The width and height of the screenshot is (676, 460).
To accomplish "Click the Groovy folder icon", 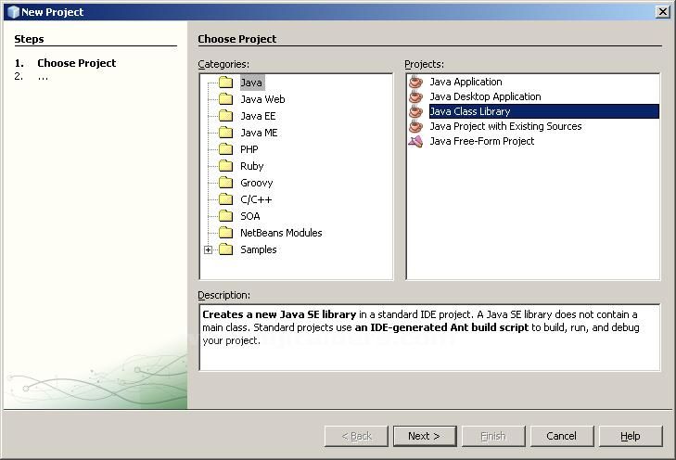I will [x=225, y=183].
